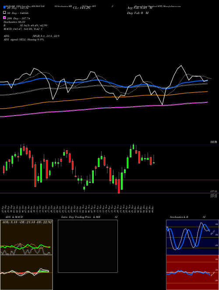Click the 'MACD: 141.47, 141.05, 0.42 C' line
219x290 pixels.
tap(23, 29)
